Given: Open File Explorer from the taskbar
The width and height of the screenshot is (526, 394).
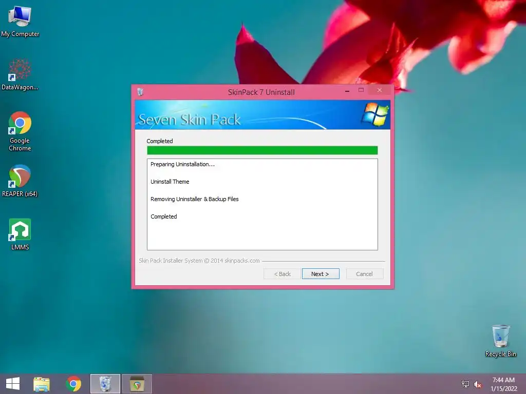Looking at the screenshot, I should click(42, 384).
